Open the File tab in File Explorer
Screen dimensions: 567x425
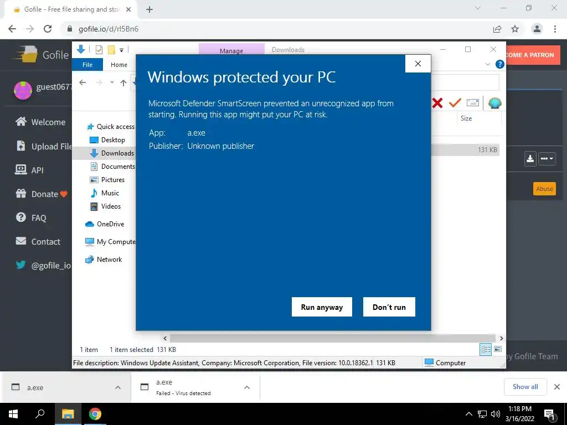[87, 65]
